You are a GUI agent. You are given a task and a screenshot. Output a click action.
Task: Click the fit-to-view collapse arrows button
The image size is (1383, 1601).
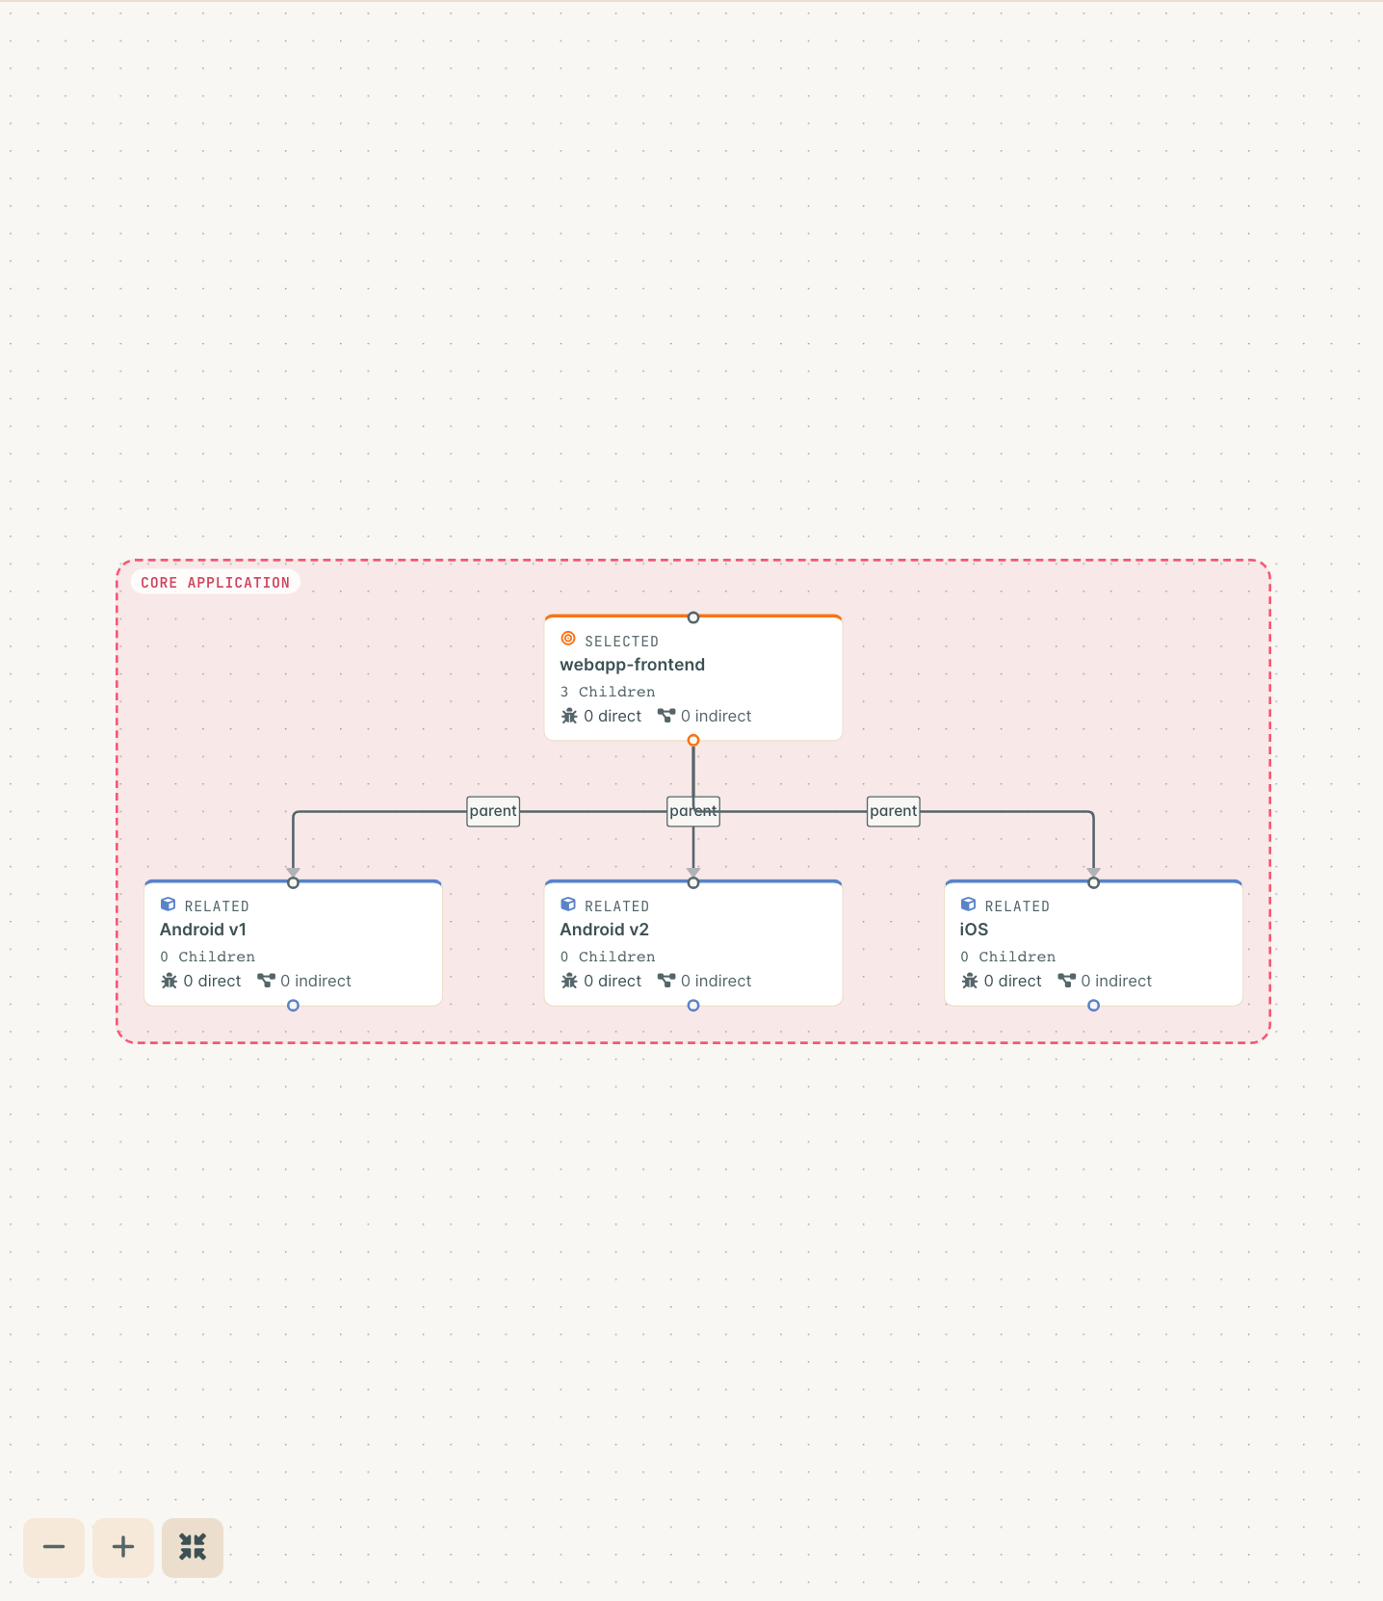pos(193,1547)
